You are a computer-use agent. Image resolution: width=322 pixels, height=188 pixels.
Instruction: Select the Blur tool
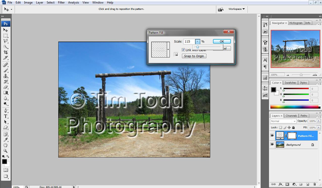pos(5,98)
